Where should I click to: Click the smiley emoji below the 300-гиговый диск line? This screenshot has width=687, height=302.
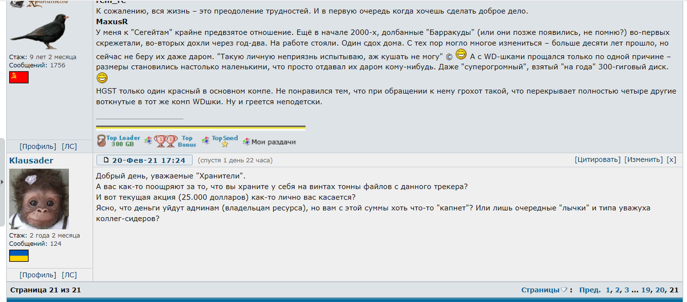tap(102, 78)
